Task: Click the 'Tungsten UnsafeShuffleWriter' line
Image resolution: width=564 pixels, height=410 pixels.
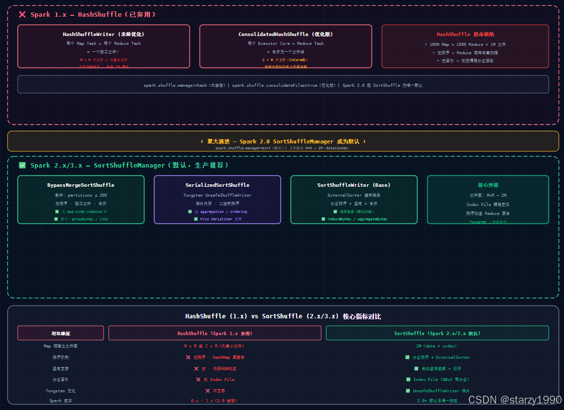Action: (217, 195)
